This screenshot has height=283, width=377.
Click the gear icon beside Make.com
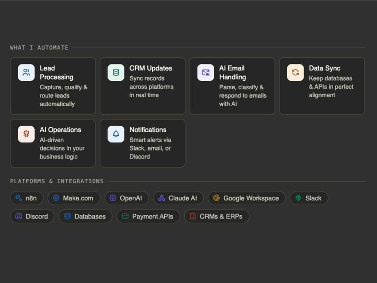[x=56, y=198]
